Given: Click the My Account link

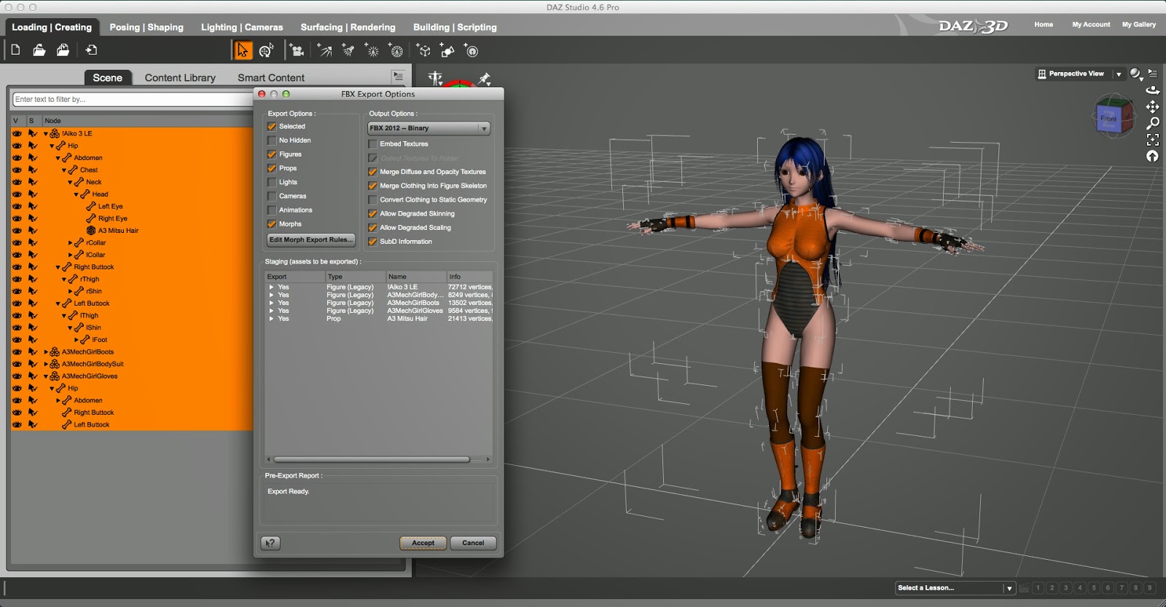Looking at the screenshot, I should tap(1091, 25).
